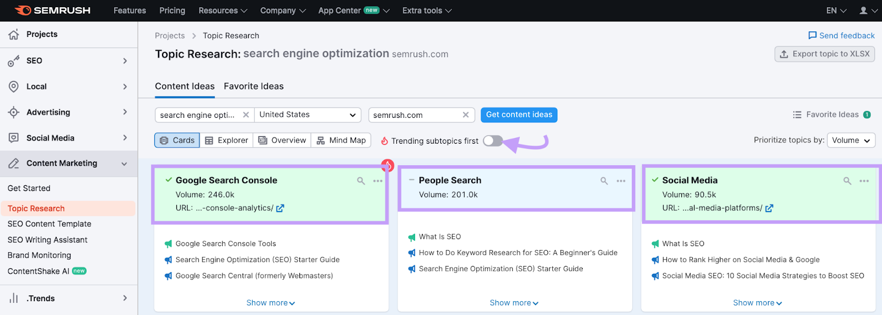Open three-dot menu on People Search card
Screen dimensions: 882x315
(621, 181)
